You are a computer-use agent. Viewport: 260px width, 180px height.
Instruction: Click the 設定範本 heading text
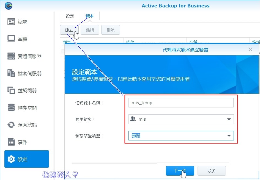coord(84,72)
